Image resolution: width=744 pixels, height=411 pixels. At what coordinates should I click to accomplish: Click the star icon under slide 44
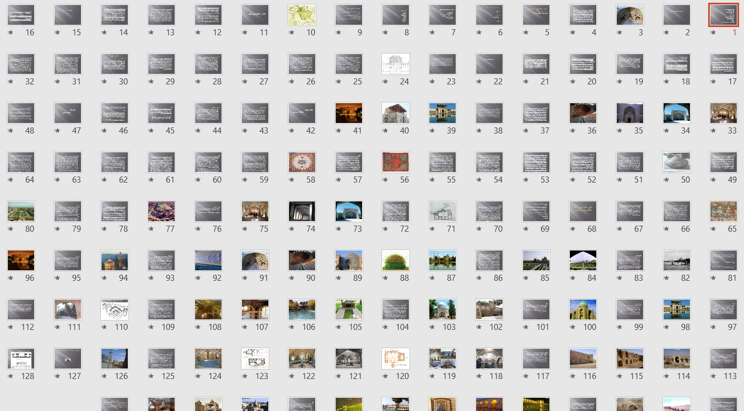(x=198, y=131)
